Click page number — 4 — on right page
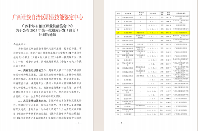Image resolution: width=198 pixels, height=131 pixels. pyautogui.click(x=121, y=123)
